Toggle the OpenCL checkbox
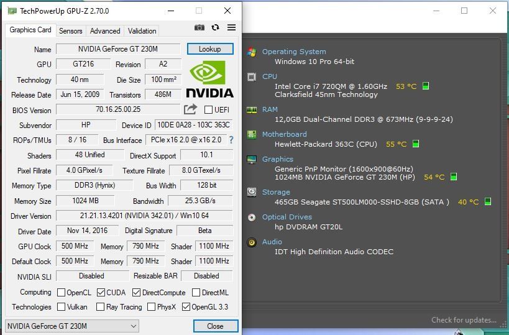509x335 pixels. tap(61, 293)
